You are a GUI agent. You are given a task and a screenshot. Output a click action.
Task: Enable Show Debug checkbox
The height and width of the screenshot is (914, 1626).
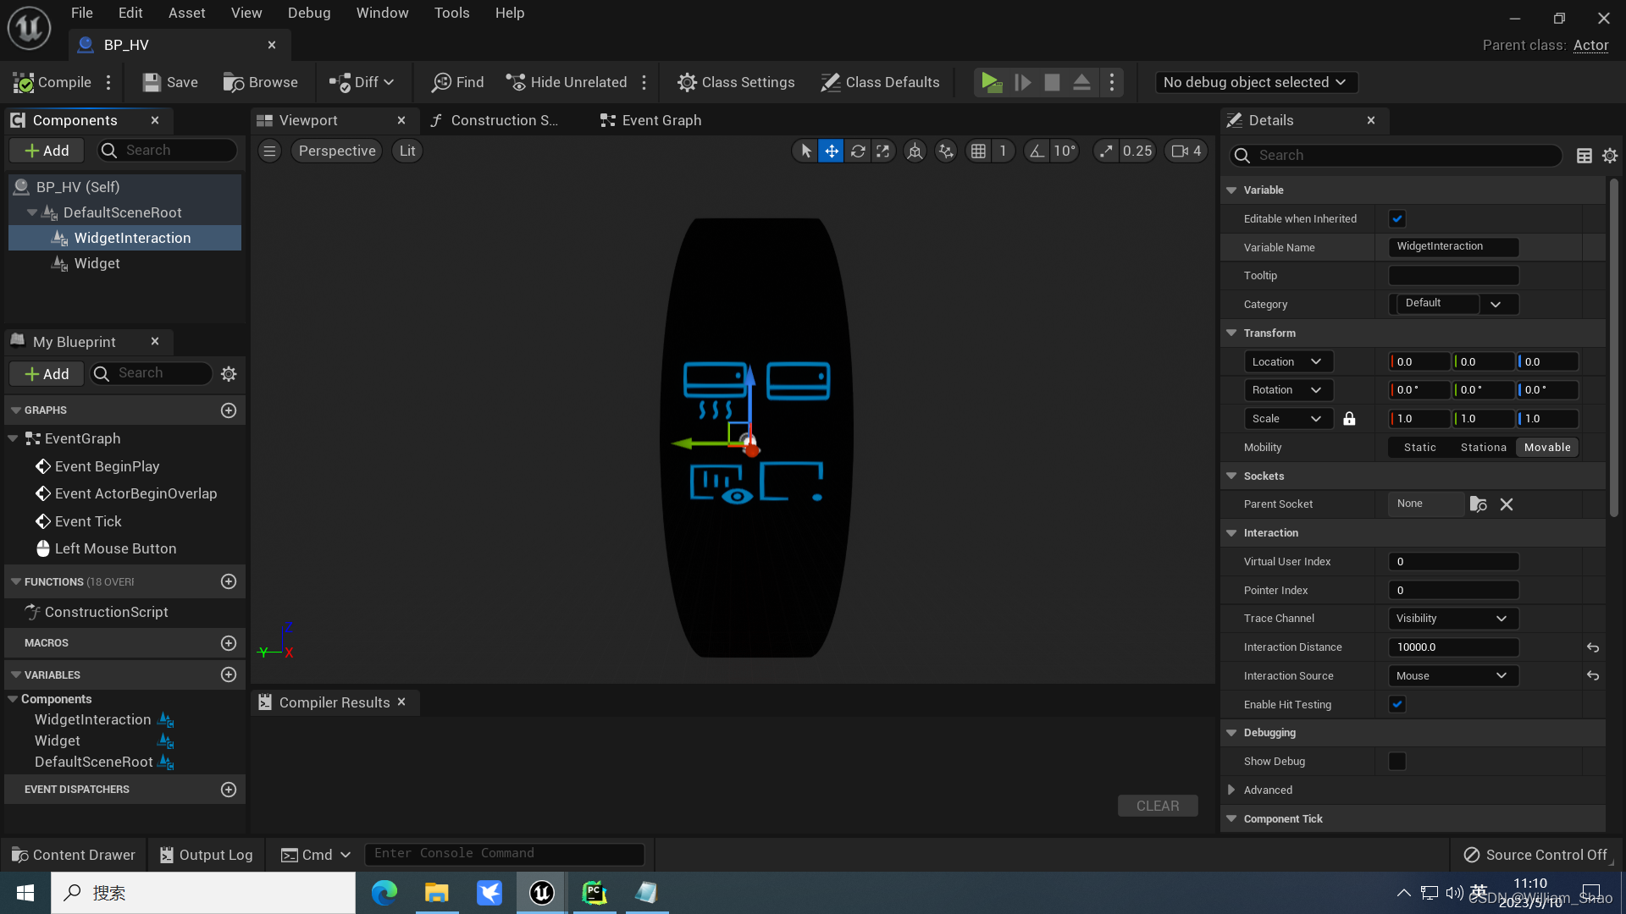tap(1397, 761)
